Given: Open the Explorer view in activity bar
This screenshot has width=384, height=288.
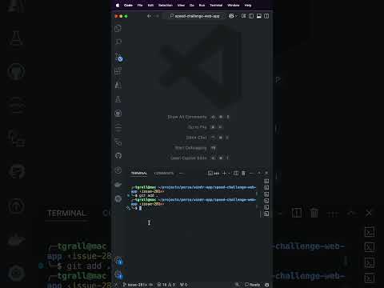Looking at the screenshot, I should pos(118,28).
